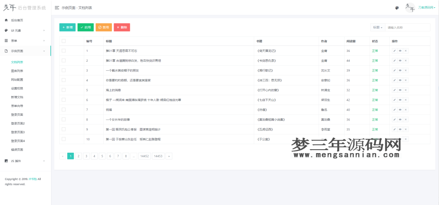The width and height of the screenshot is (439, 205).
Task: Click the 请输入名称 search input
Action: coord(408,27)
